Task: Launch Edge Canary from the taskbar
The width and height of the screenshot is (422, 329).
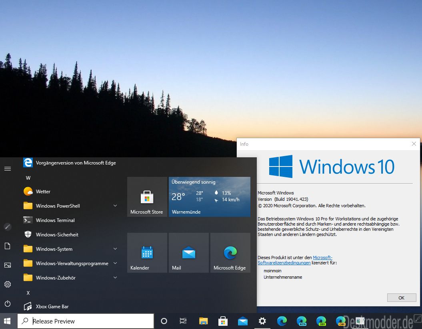Action: [x=340, y=321]
